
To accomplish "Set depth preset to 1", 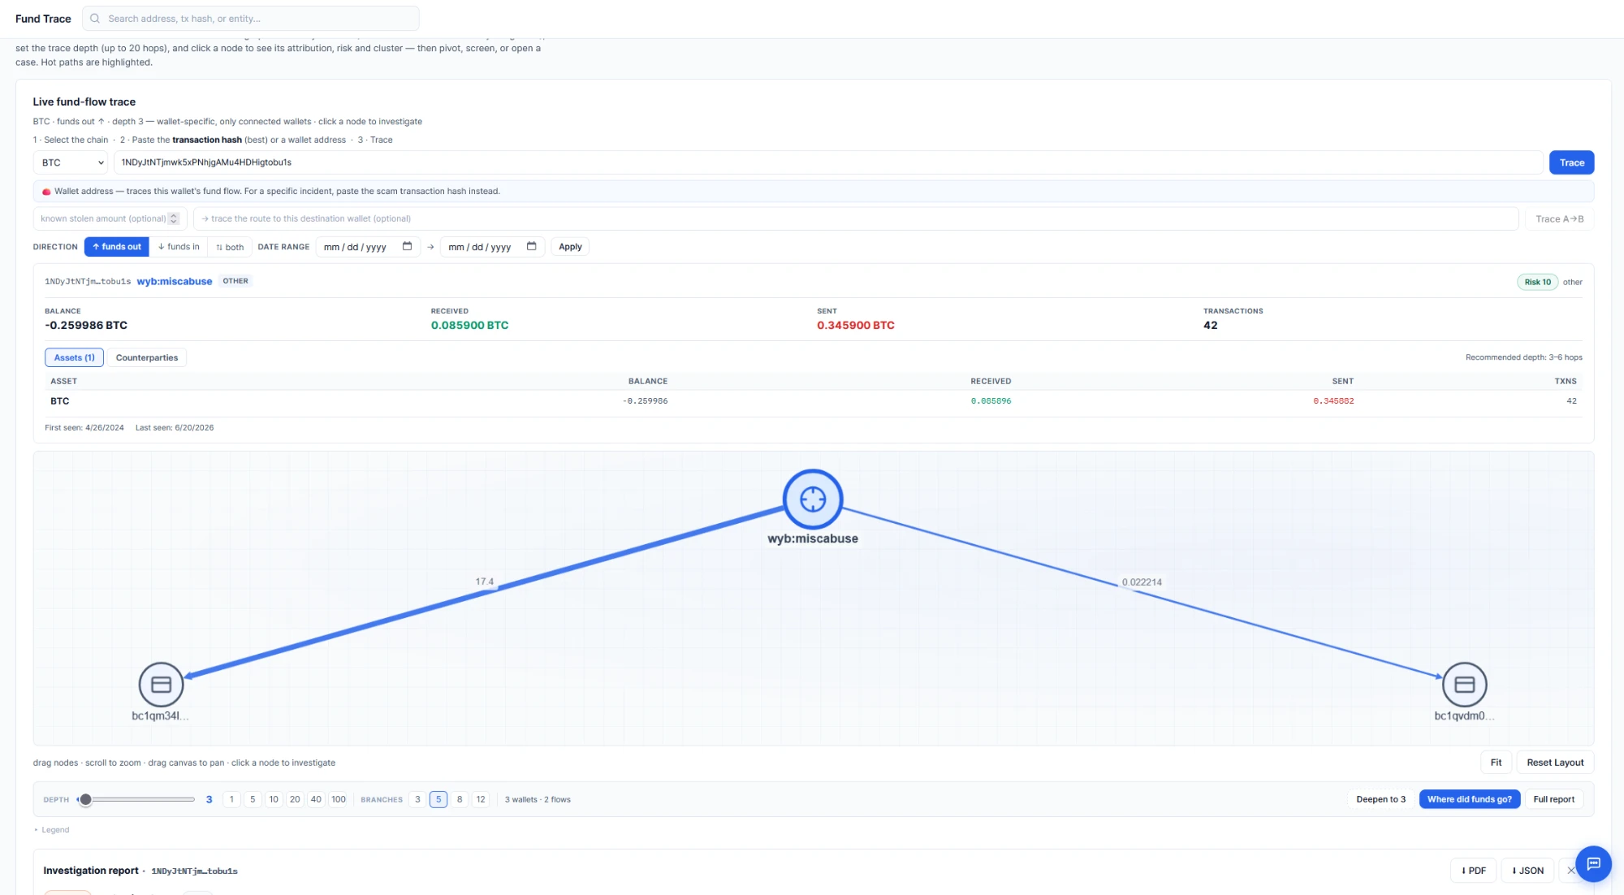I will (231, 799).
